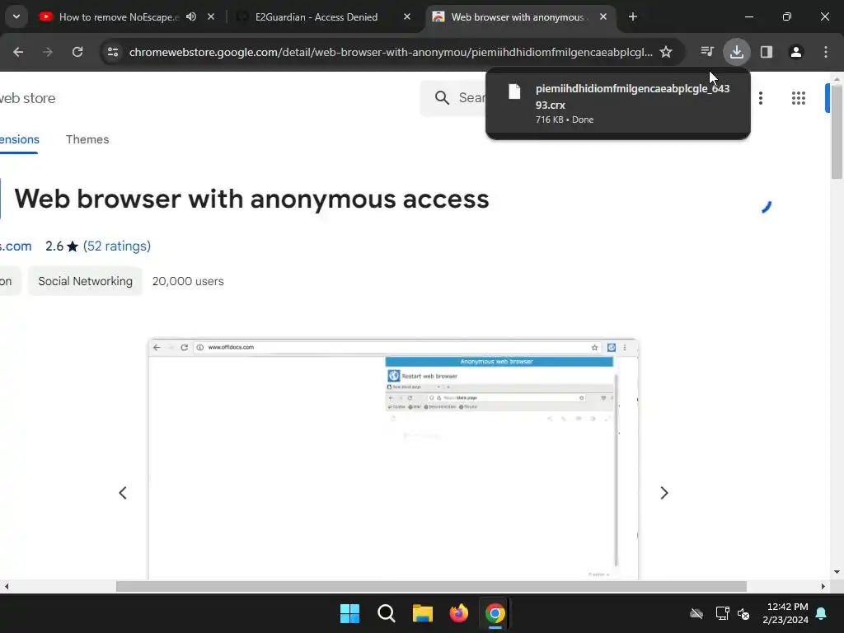The height and width of the screenshot is (633, 844).
Task: Select the Extensions tab
Action: pyautogui.click(x=20, y=139)
